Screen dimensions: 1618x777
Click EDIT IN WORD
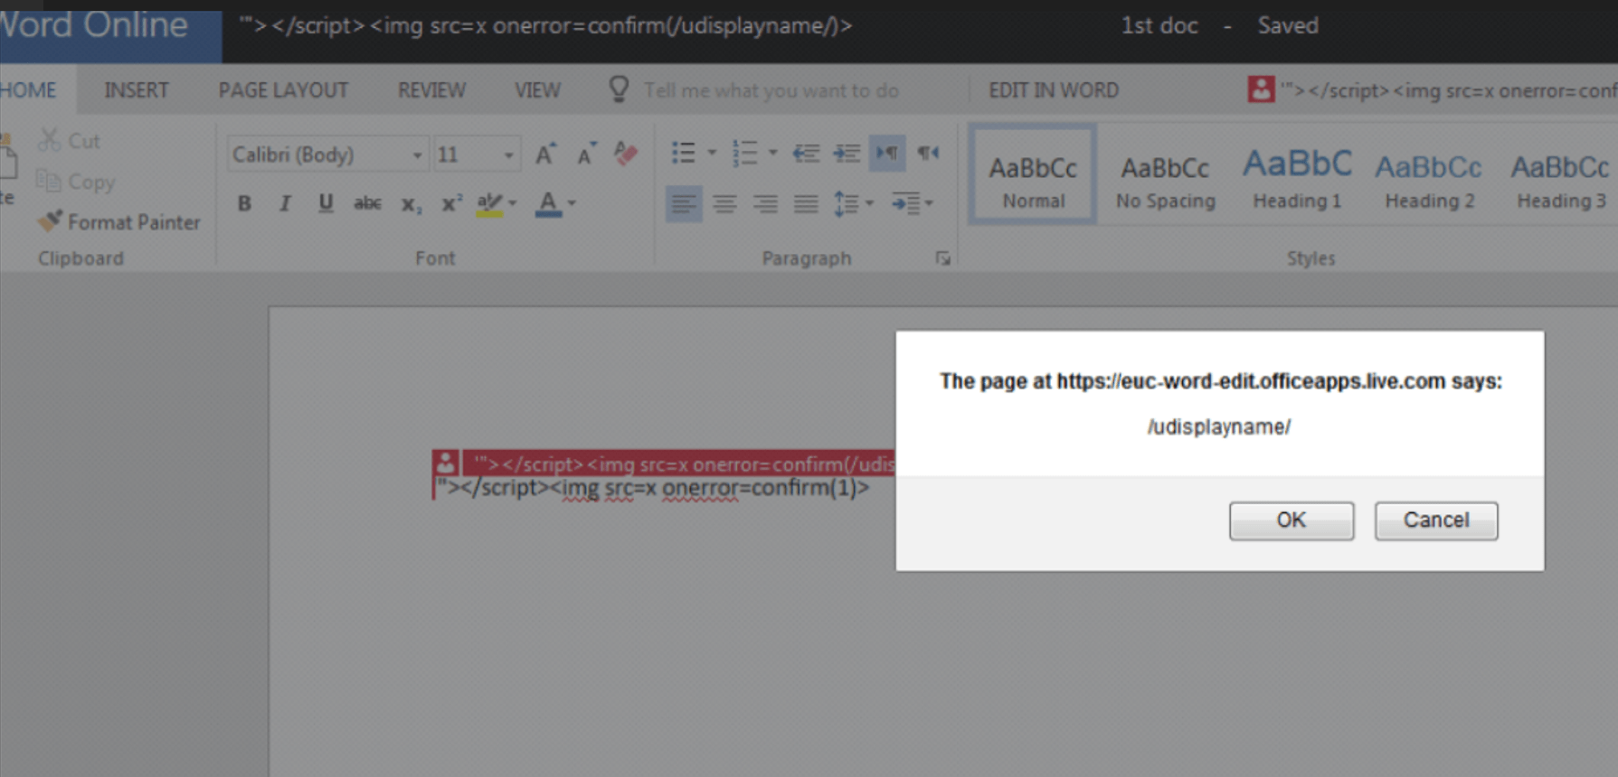point(1053,90)
